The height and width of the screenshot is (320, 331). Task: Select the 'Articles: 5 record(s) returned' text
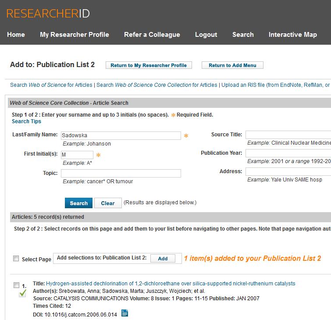point(48,217)
